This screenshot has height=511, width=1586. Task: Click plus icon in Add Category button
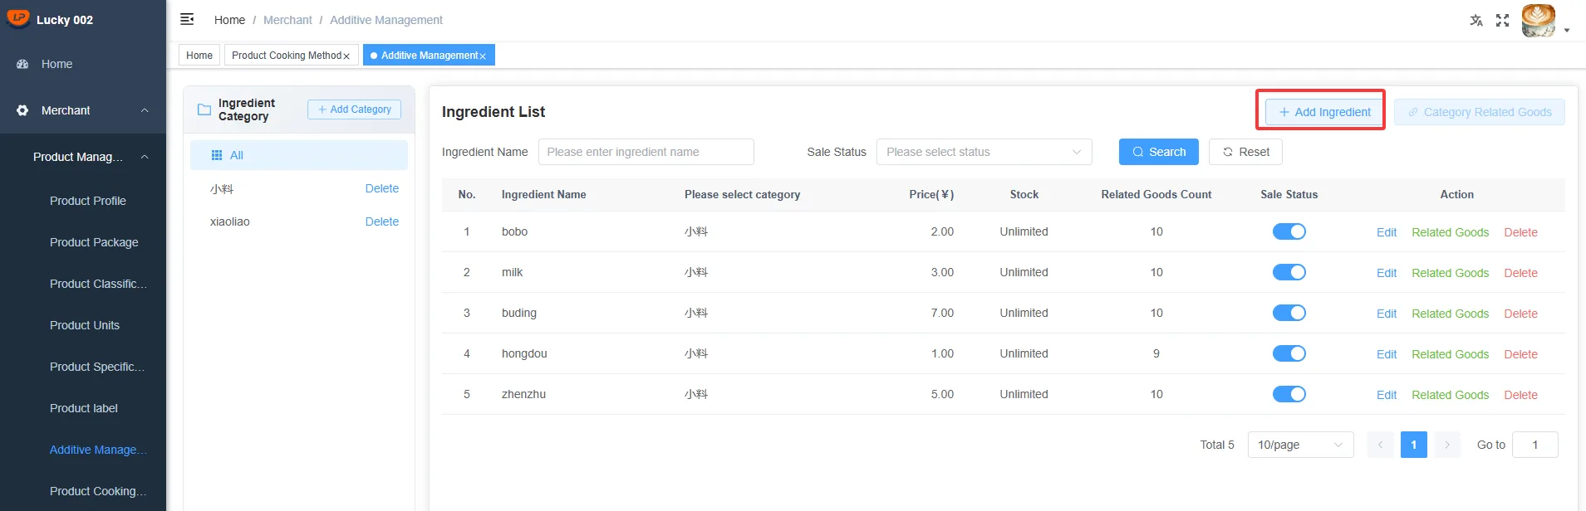coord(322,109)
